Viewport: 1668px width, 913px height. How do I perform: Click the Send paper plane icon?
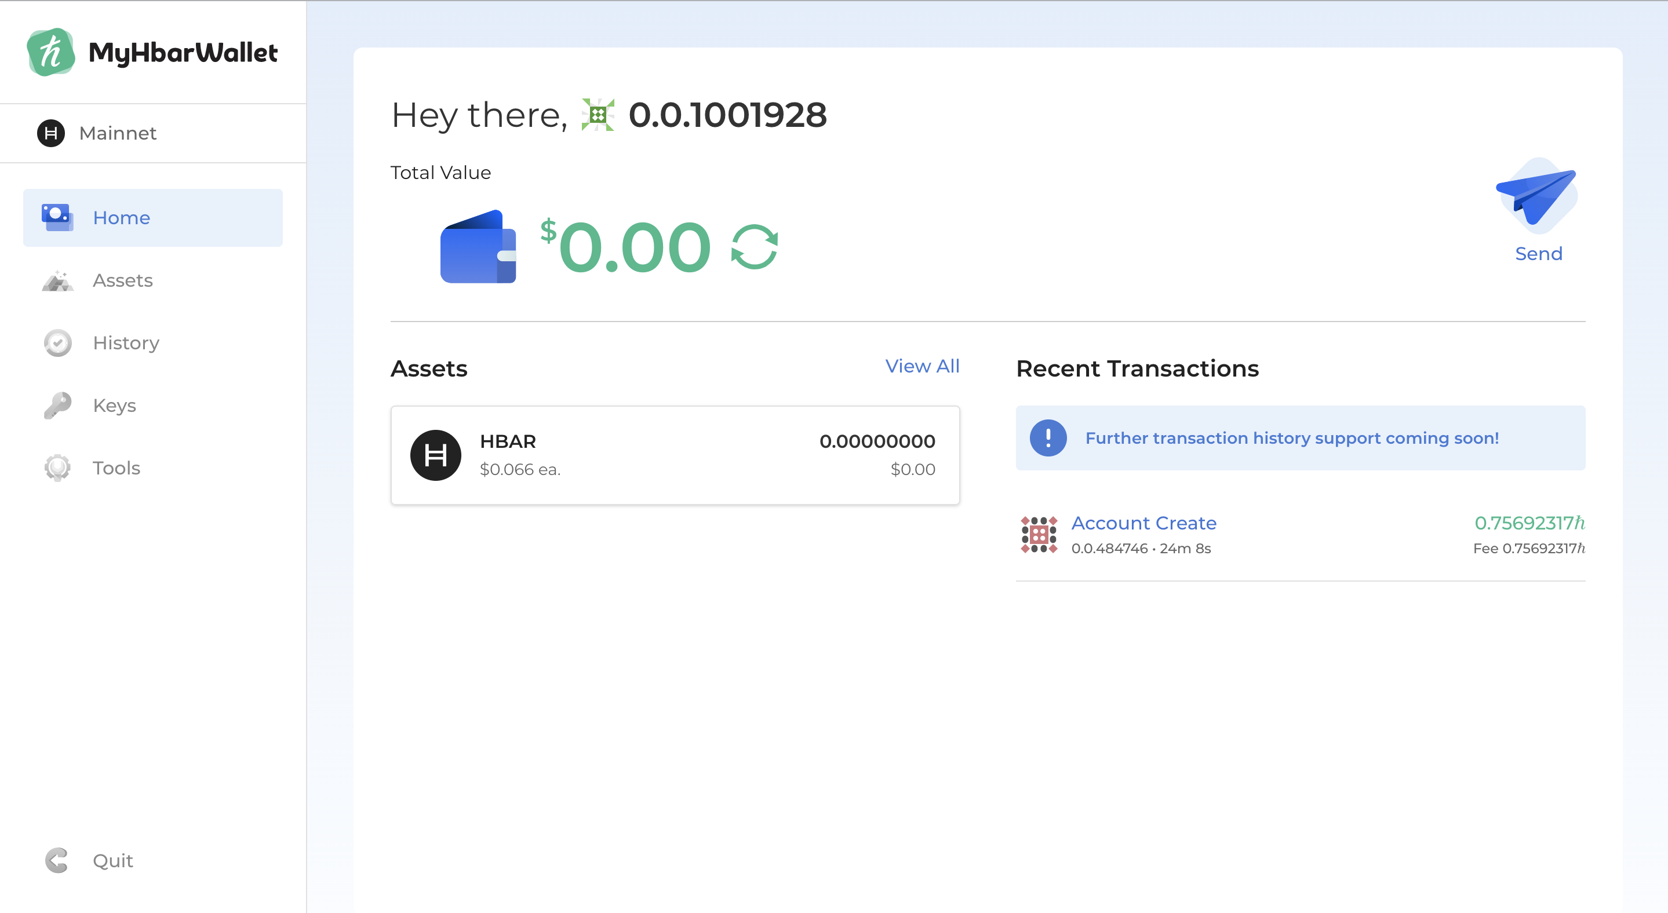tap(1537, 196)
